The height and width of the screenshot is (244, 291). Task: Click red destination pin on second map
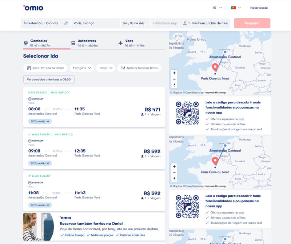pyautogui.click(x=215, y=161)
